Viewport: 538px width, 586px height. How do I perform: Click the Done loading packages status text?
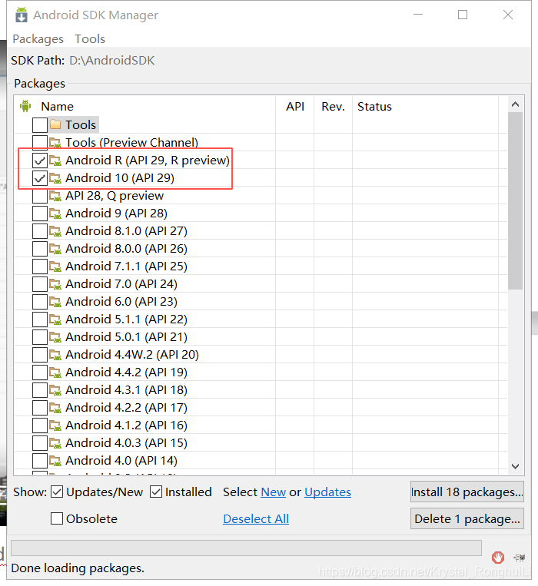78,568
